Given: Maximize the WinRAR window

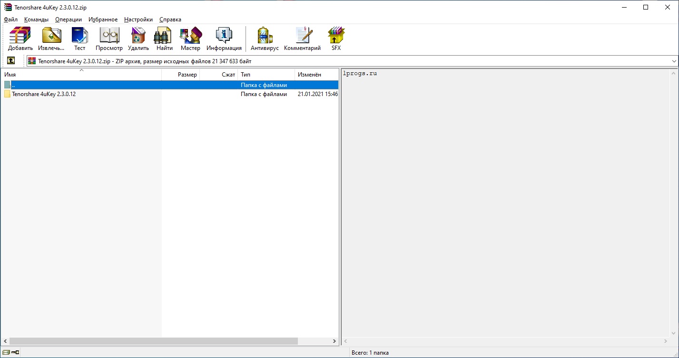Looking at the screenshot, I should coord(646,7).
